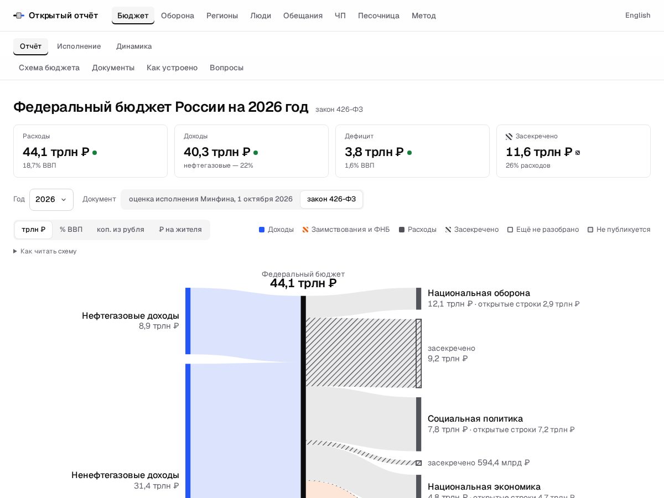The height and width of the screenshot is (498, 664).
Task: Click the Расходы 44,1 трлн ₽ card
Action: click(90, 151)
